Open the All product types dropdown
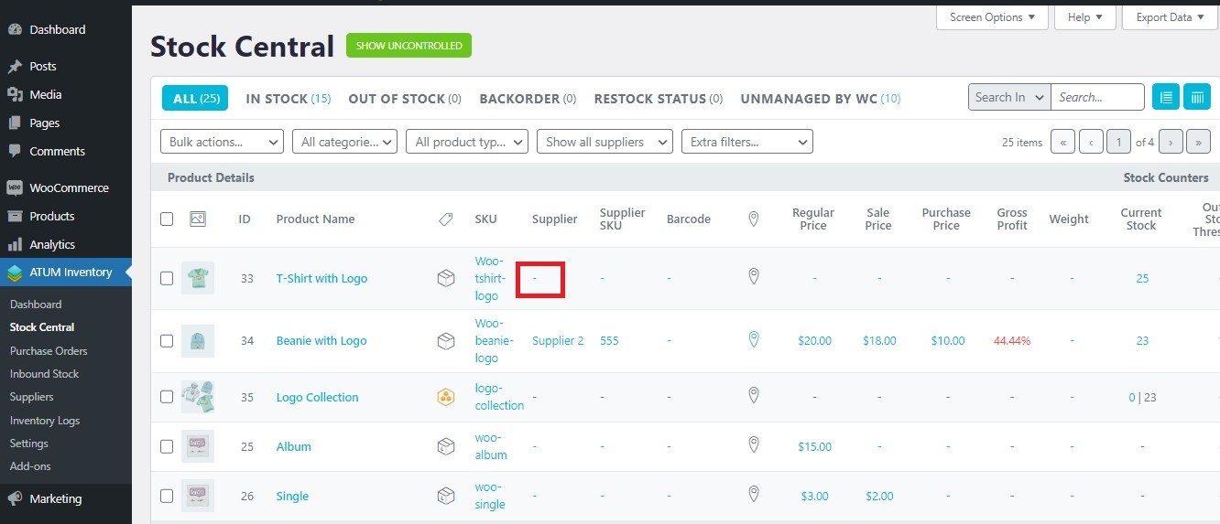Screen dimensions: 1220x524 (467, 142)
